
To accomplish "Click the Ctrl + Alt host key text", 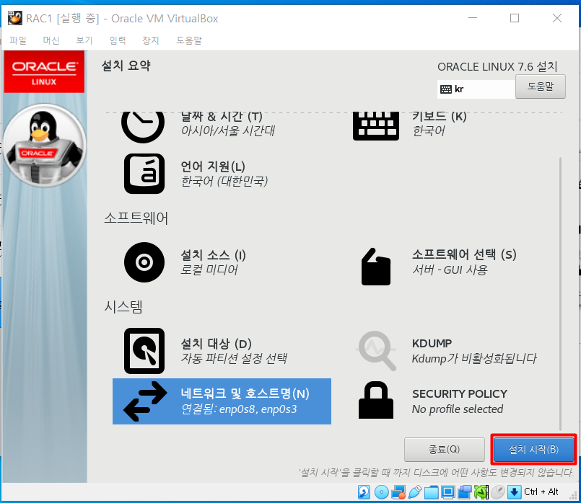I will [541, 492].
